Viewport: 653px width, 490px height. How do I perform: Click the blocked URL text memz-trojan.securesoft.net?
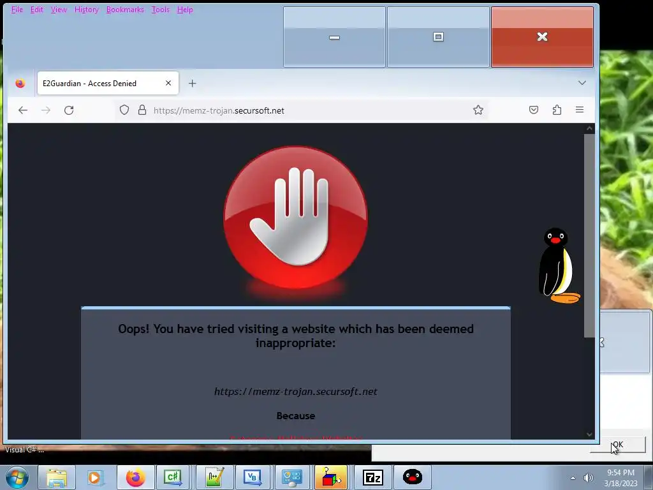[296, 392]
